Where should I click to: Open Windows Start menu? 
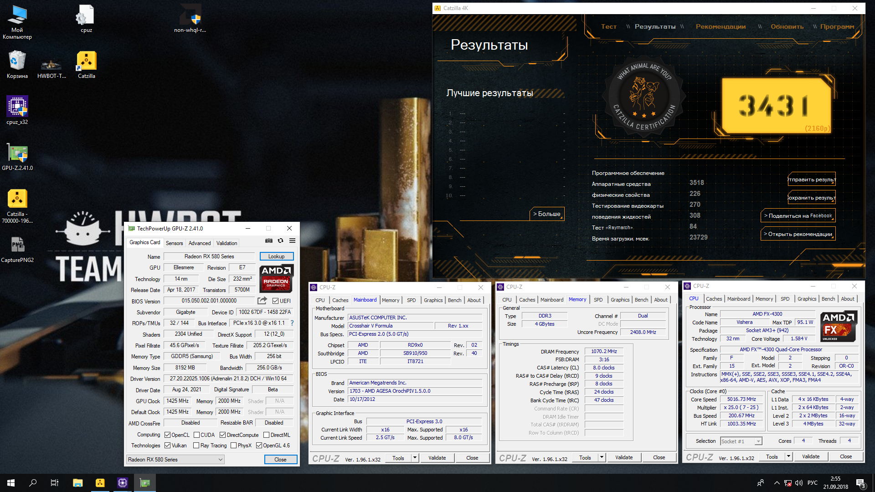(x=11, y=483)
